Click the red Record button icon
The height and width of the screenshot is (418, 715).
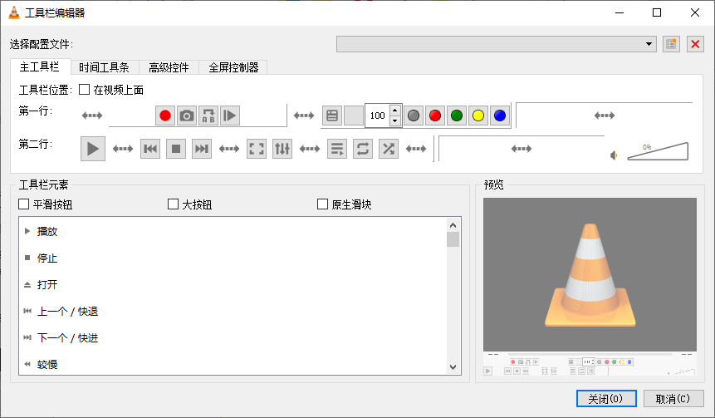click(x=165, y=116)
